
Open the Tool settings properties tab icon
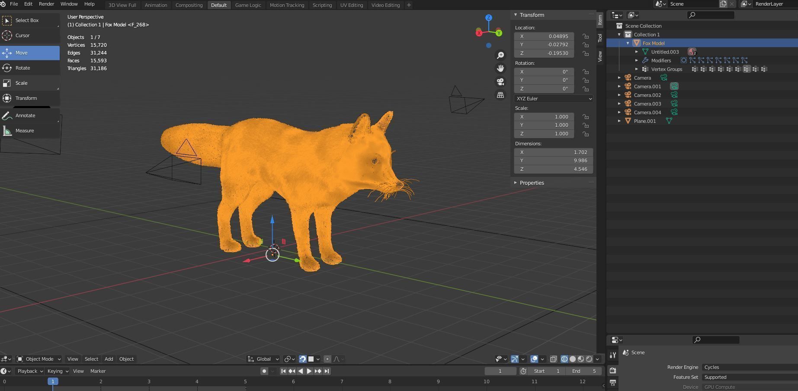(613, 355)
